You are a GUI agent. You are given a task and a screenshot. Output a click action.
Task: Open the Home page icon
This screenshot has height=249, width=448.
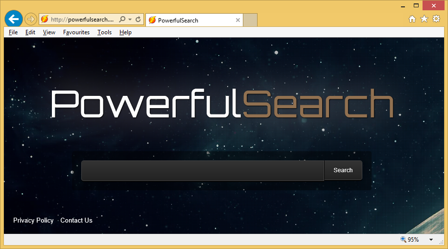point(412,19)
